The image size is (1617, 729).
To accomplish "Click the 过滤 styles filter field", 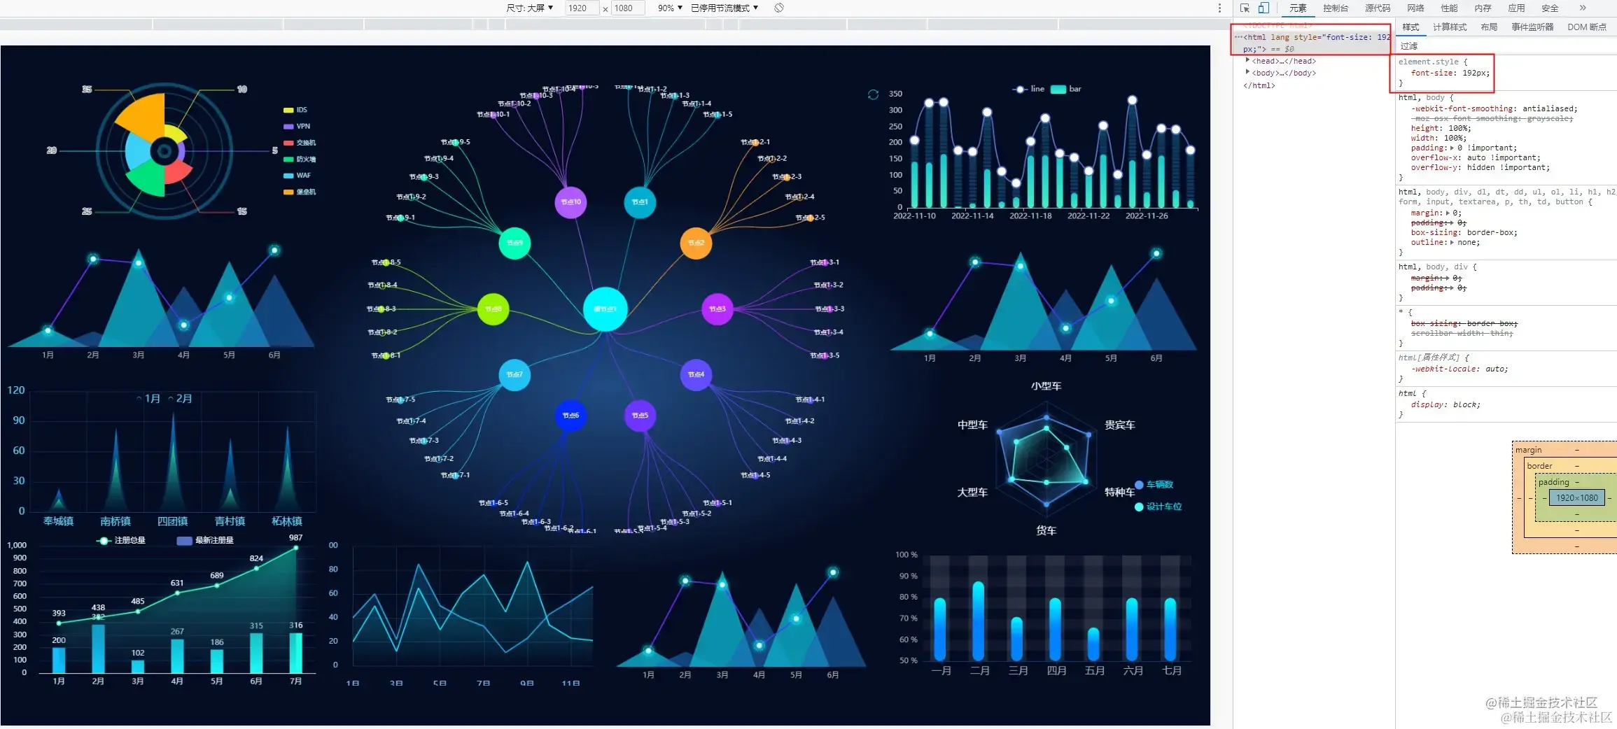I will (x=1506, y=45).
